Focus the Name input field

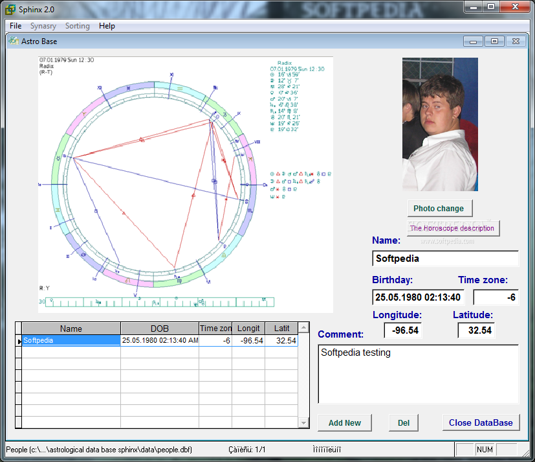[x=445, y=259]
